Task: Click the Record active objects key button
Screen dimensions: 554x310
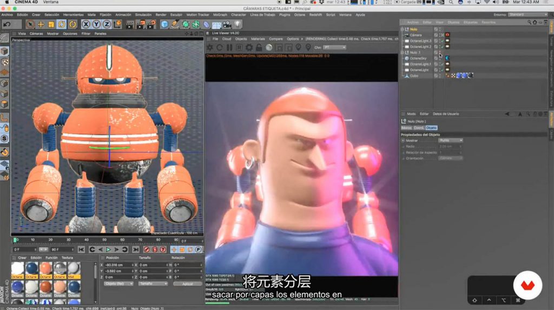Action: tap(147, 250)
